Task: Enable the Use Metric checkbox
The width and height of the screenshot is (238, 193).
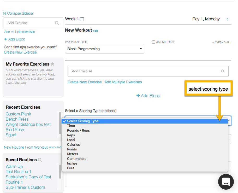Action: pyautogui.click(x=154, y=42)
